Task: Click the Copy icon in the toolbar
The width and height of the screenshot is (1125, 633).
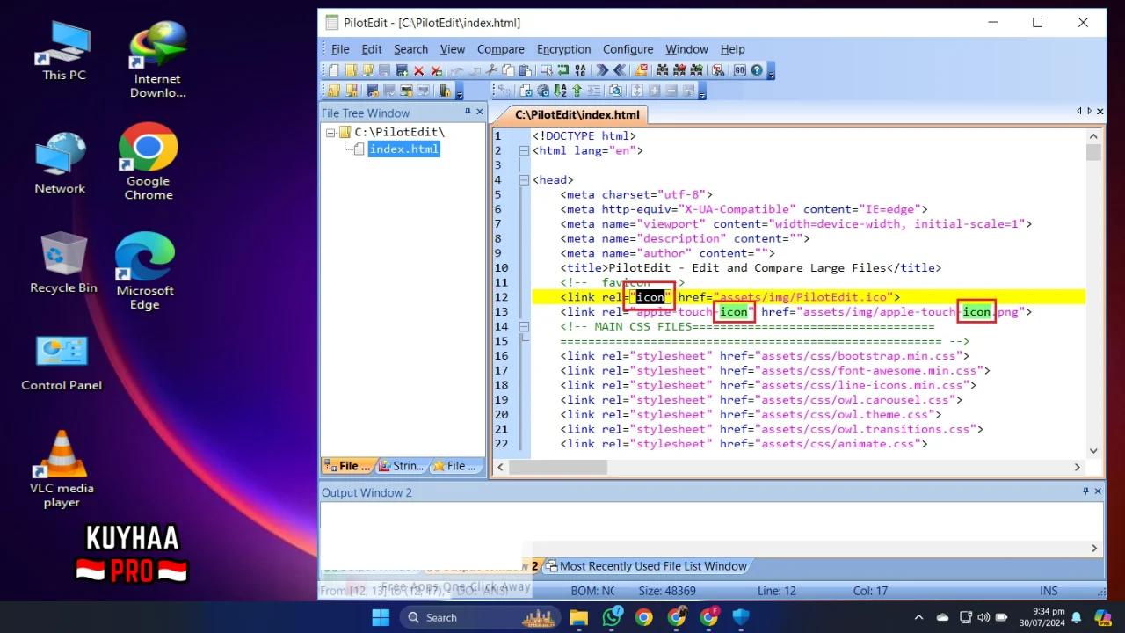Action: pos(508,70)
